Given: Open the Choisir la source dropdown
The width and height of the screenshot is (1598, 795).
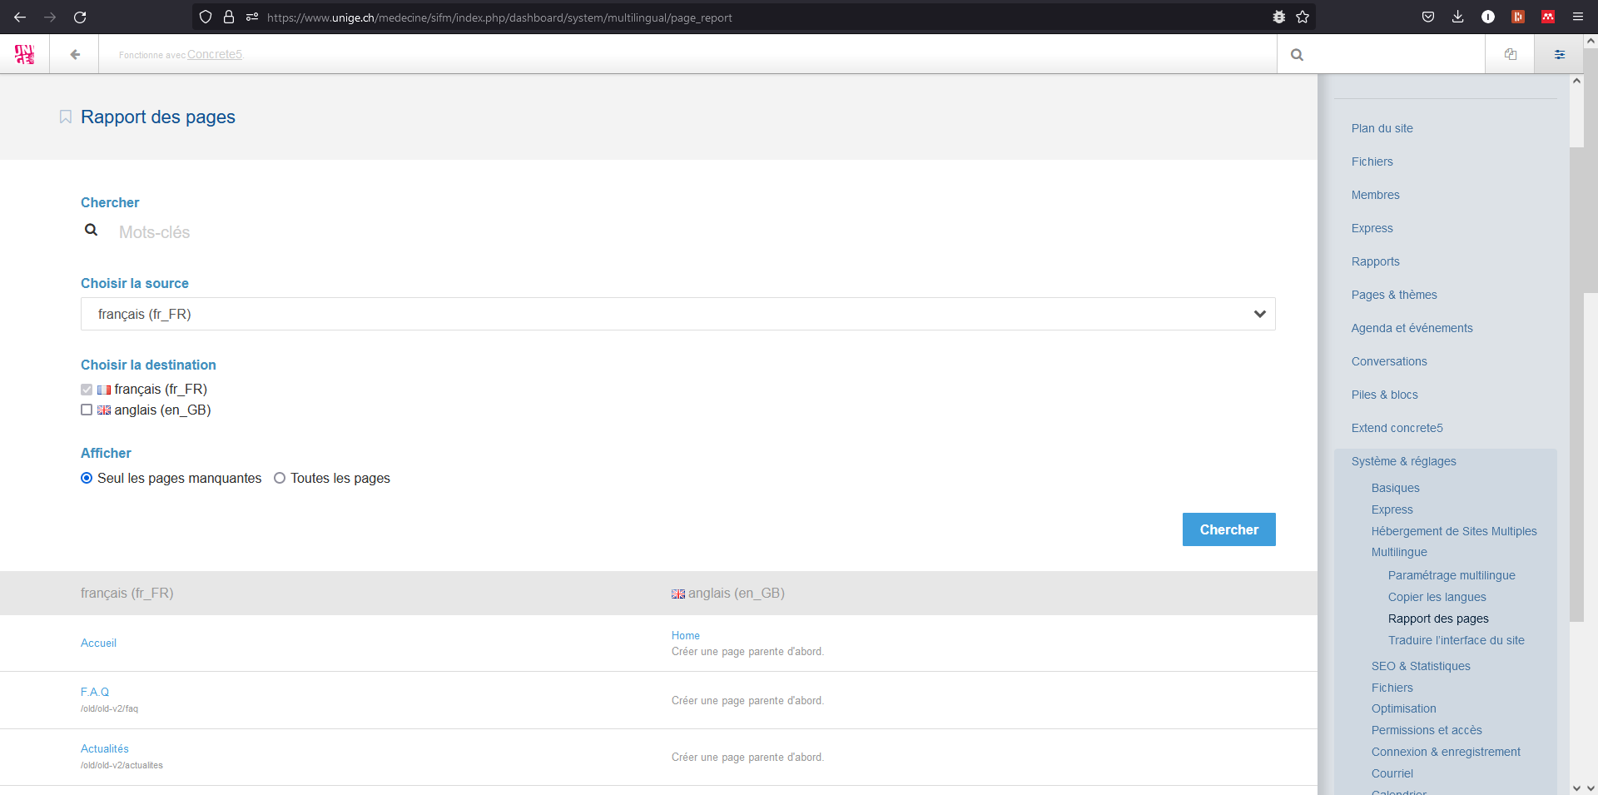Looking at the screenshot, I should [x=677, y=314].
